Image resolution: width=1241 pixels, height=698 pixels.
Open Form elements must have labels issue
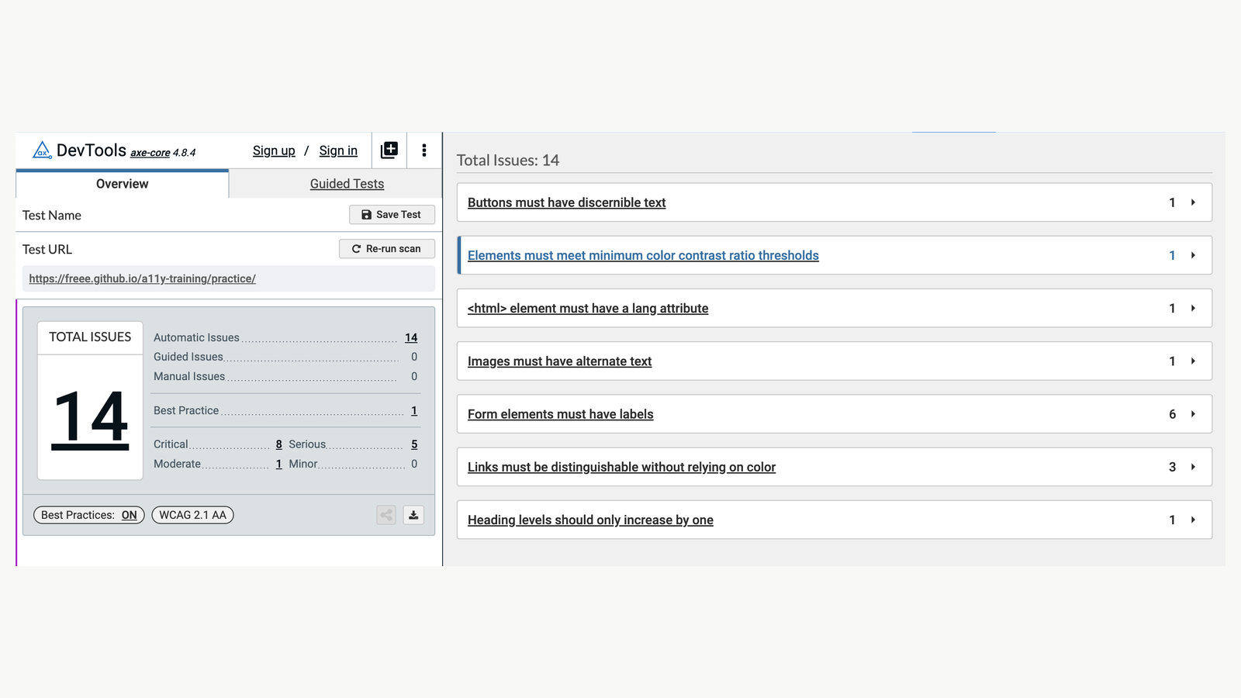pyautogui.click(x=560, y=414)
